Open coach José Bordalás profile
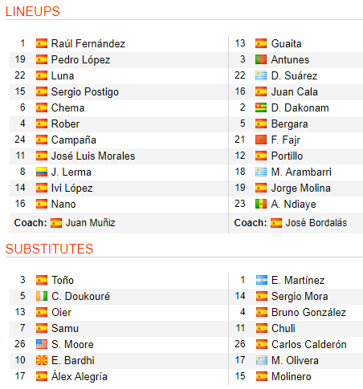The width and height of the screenshot is (363, 389). pyautogui.click(x=316, y=223)
